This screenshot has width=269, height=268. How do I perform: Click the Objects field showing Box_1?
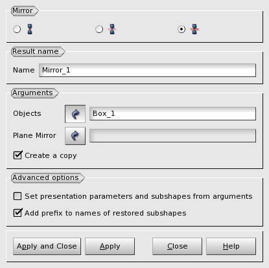[x=172, y=113]
